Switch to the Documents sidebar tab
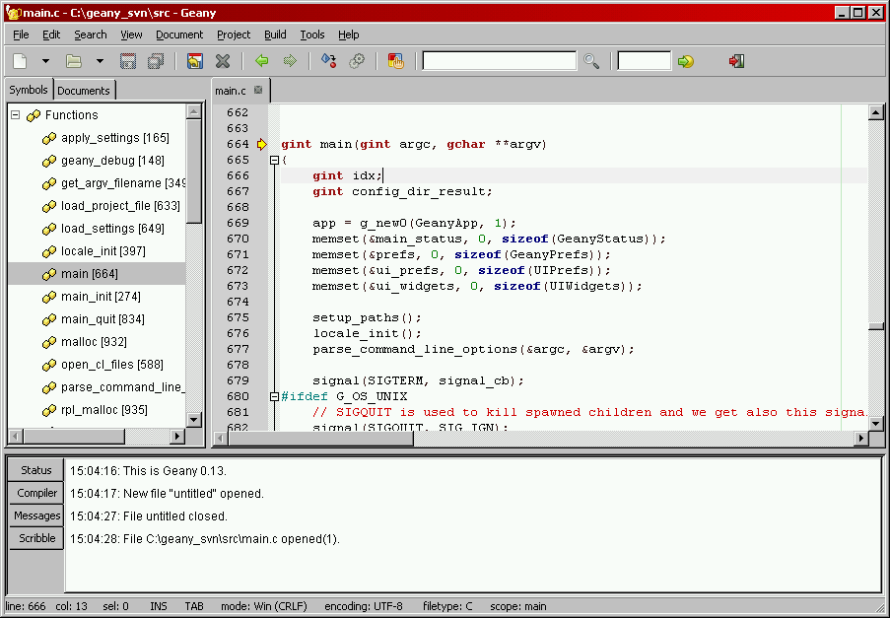The image size is (890, 618). 84,91
